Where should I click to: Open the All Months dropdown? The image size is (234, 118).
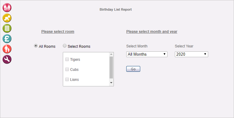click(147, 54)
